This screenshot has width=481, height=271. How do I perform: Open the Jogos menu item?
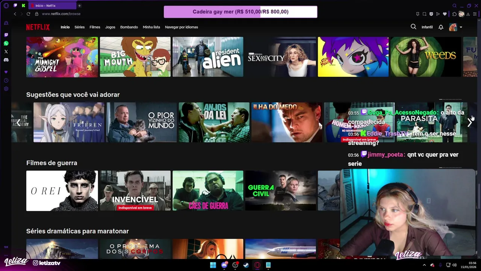(110, 27)
